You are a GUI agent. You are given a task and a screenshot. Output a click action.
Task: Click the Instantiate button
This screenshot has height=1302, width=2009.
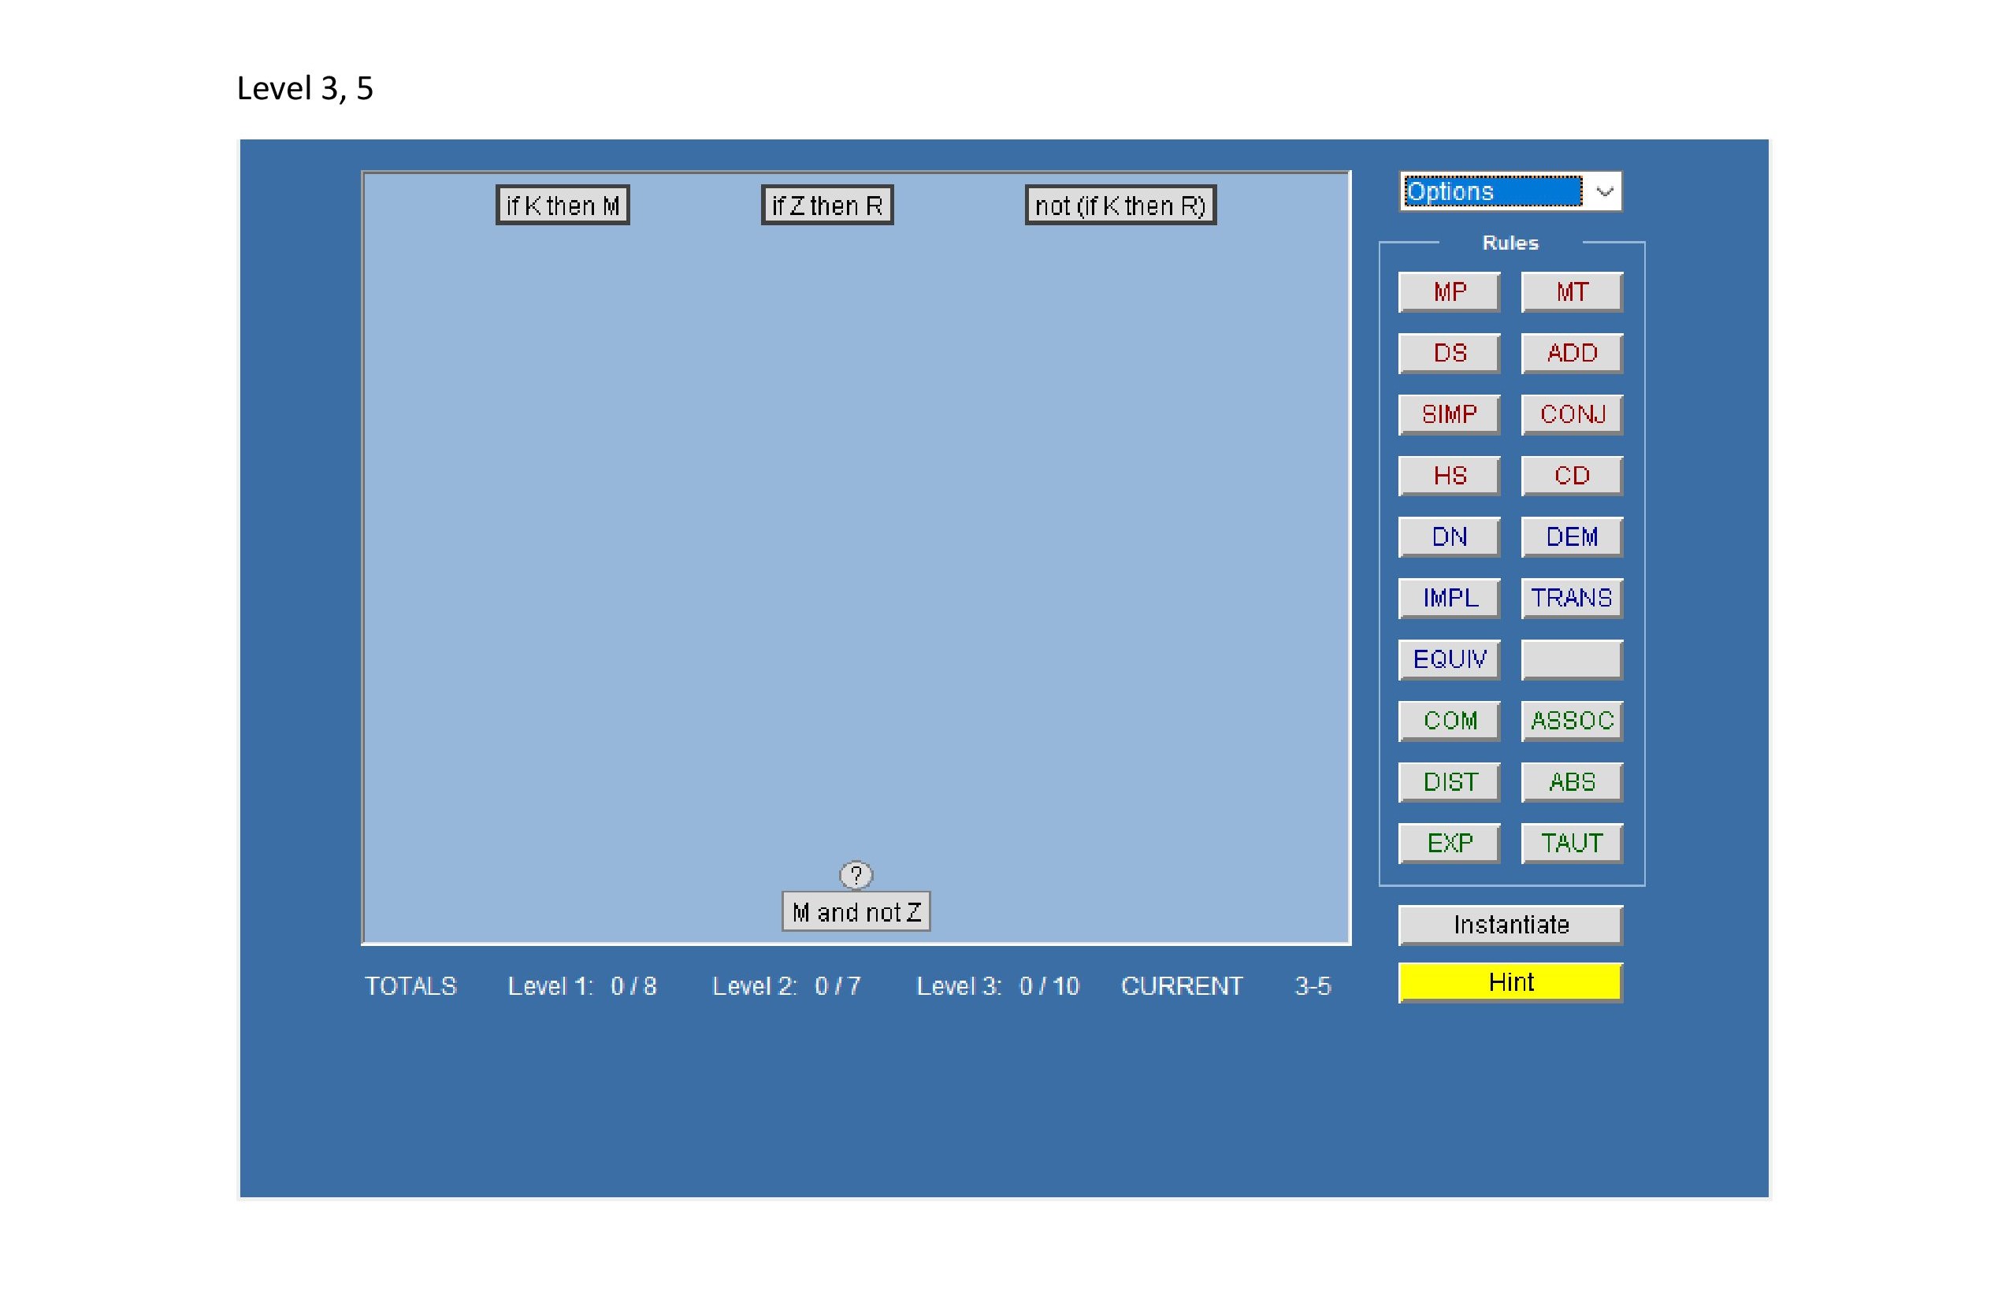(1510, 925)
